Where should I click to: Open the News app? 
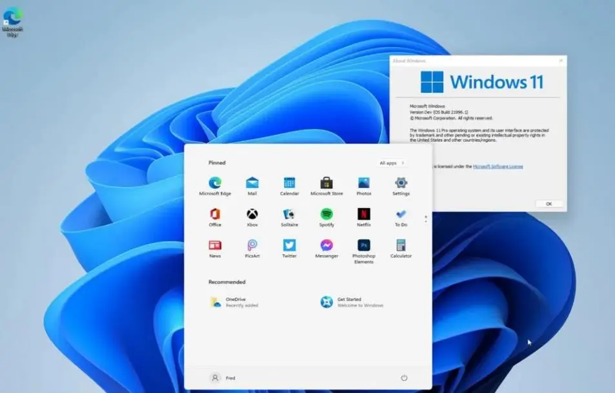coord(215,249)
